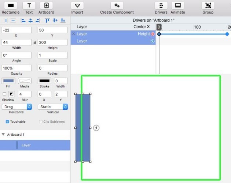Click the Import toolbar icon
This screenshot has width=231, height=183.
[77, 5]
